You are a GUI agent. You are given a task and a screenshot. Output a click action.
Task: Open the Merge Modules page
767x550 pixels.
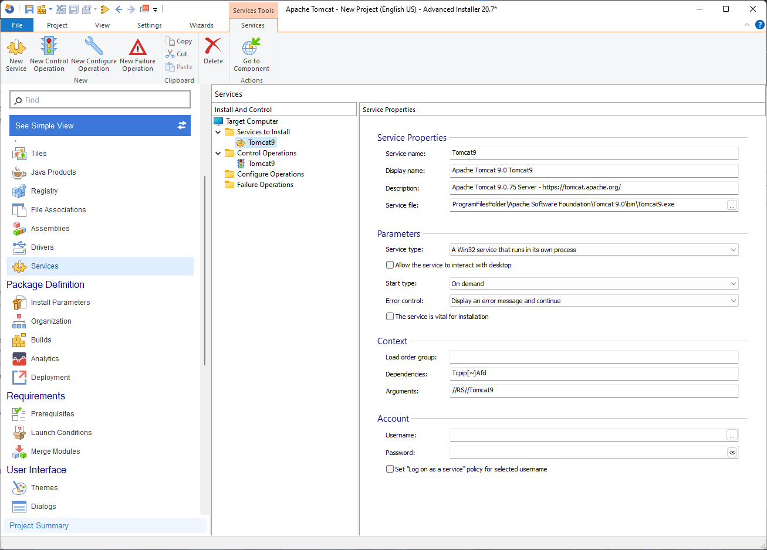pos(56,451)
